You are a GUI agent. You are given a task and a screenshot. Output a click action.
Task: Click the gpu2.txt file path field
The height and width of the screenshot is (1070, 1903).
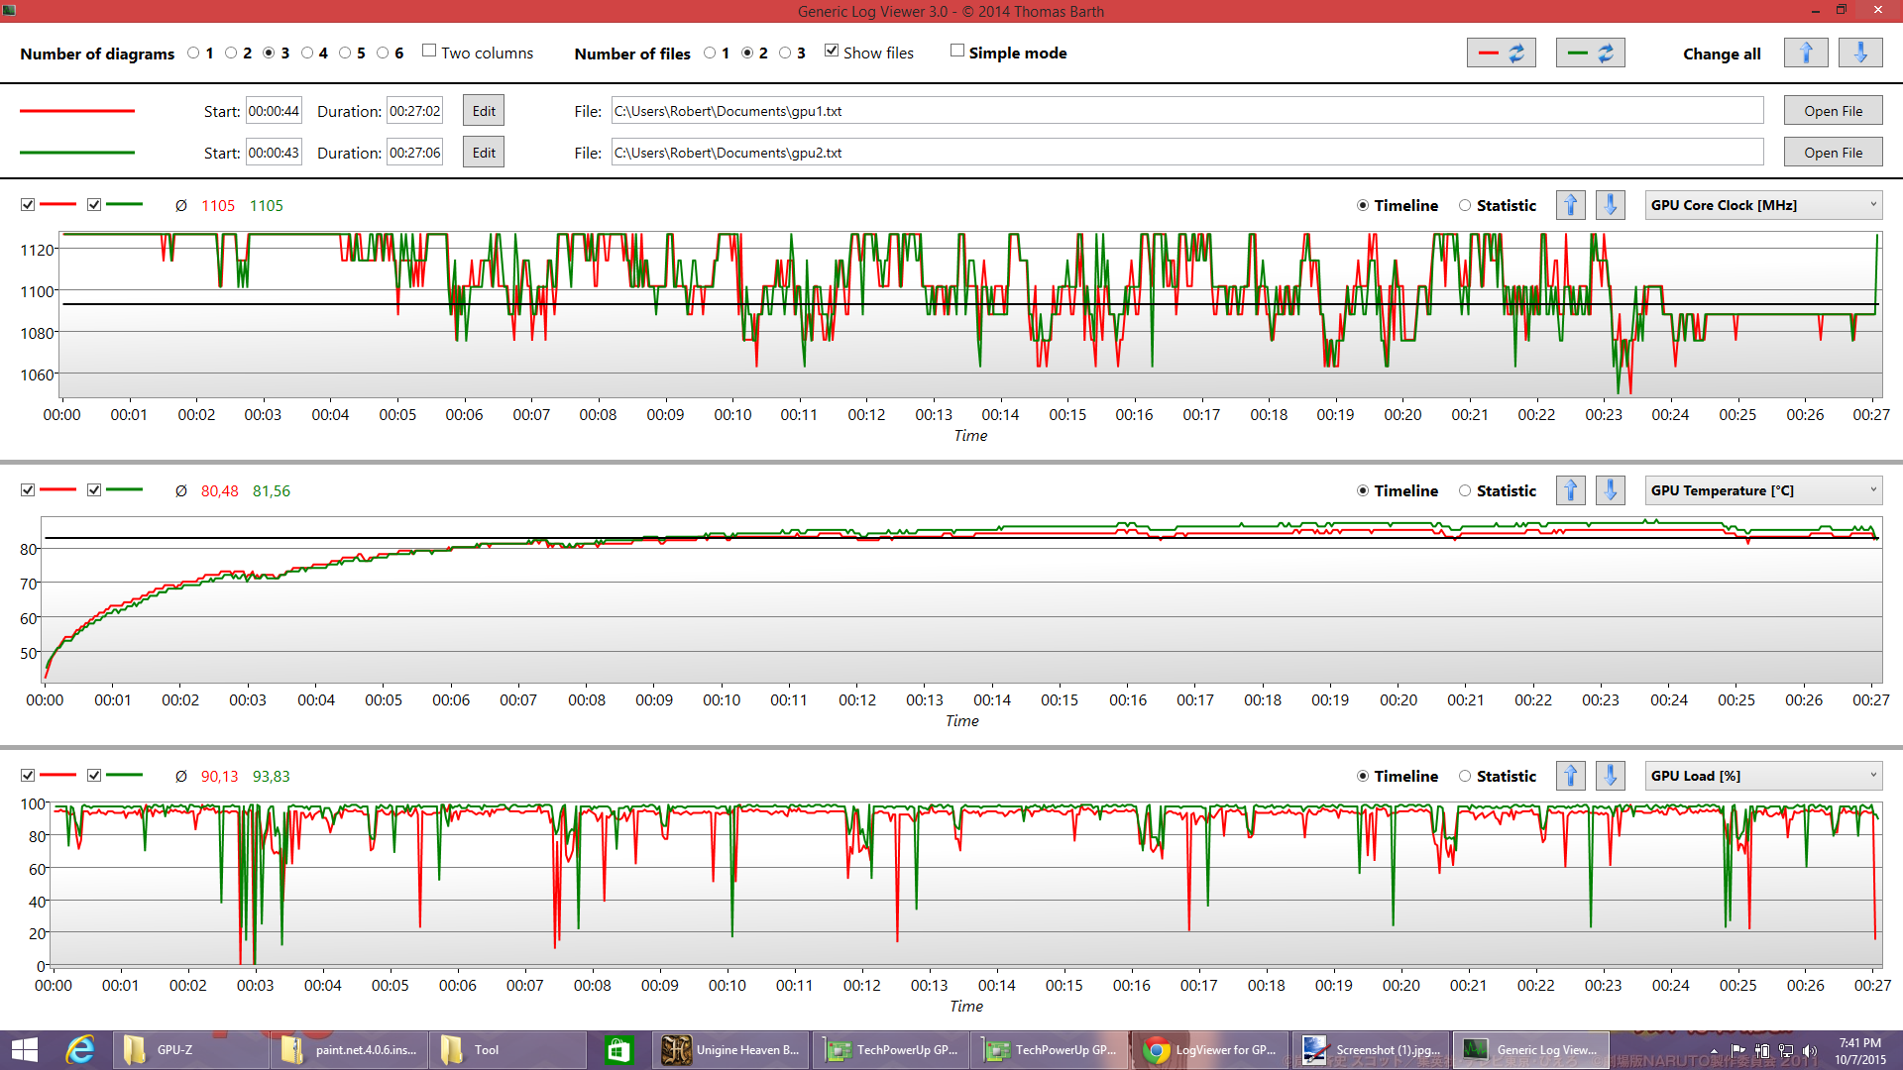[1187, 153]
